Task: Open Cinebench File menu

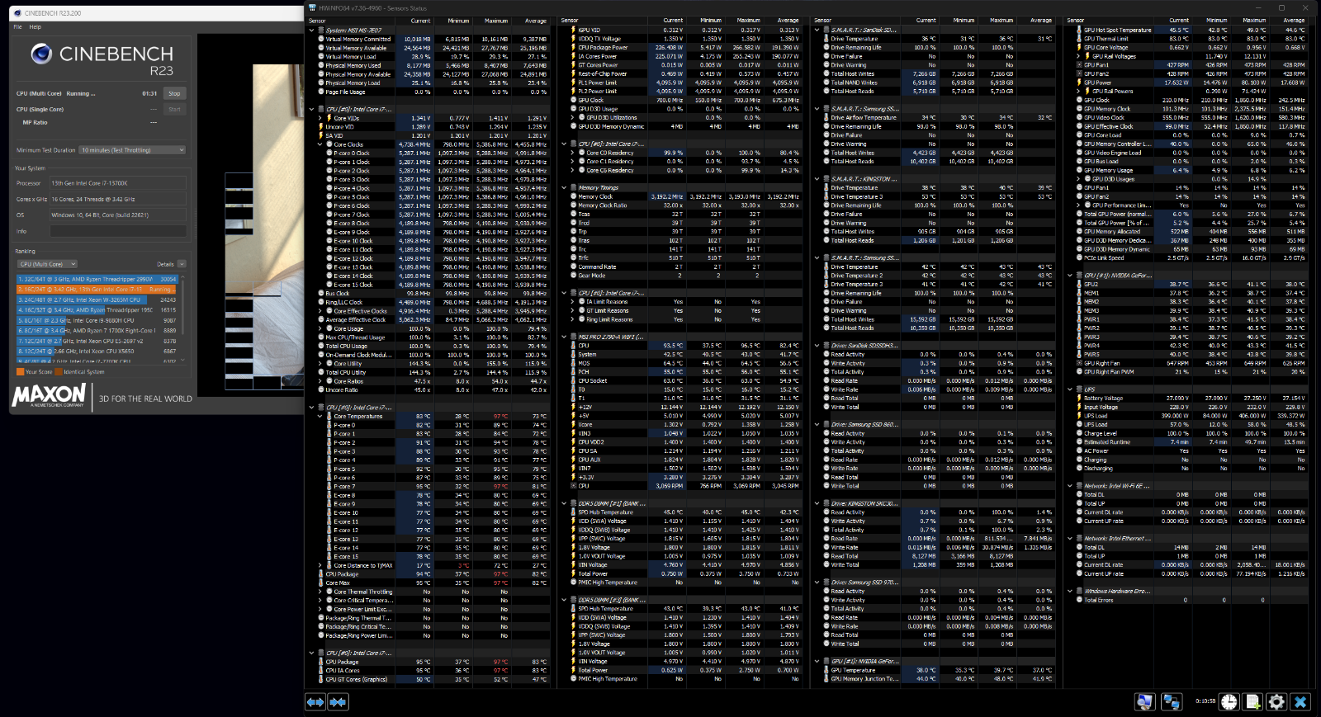Action: (17, 27)
